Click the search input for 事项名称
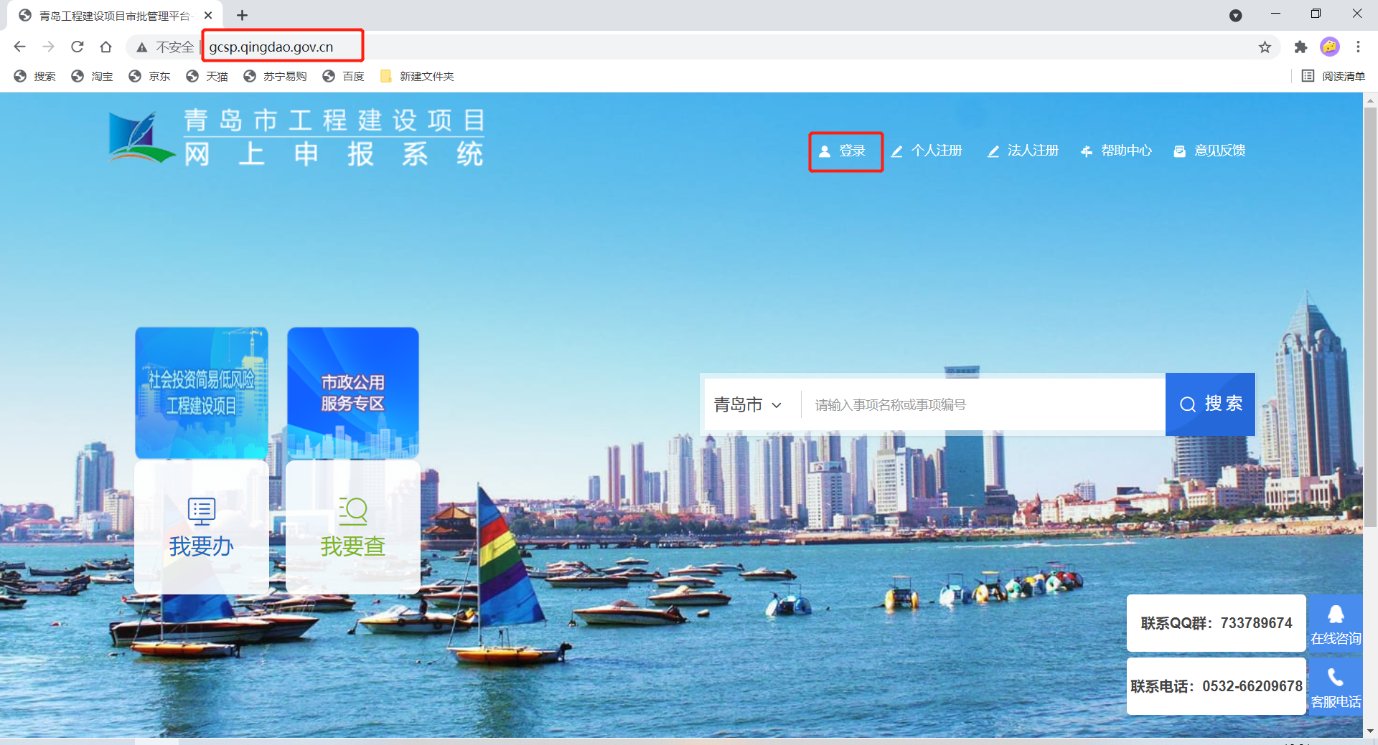This screenshot has height=745, width=1378. pyautogui.click(x=983, y=405)
